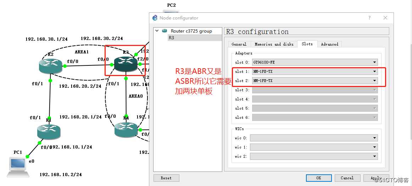Open the slot 0 adapter dropdown

315,62
